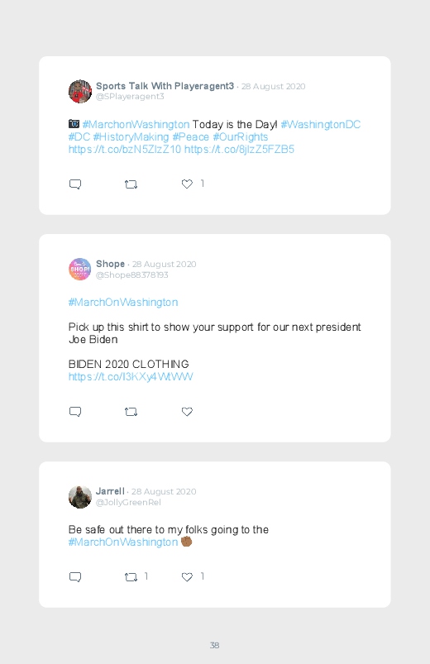
Task: Follow the t.co/bzN5ZIzZ10 link
Action: [125, 149]
